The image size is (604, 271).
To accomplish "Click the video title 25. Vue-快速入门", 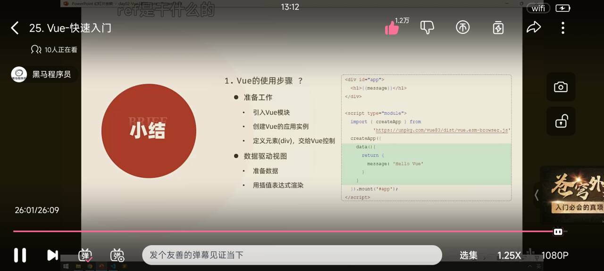I will pos(70,28).
